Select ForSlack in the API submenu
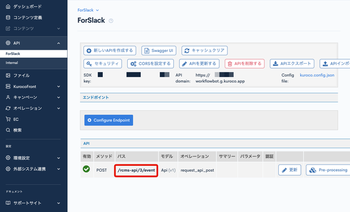This screenshot has width=350, height=212. (33, 54)
